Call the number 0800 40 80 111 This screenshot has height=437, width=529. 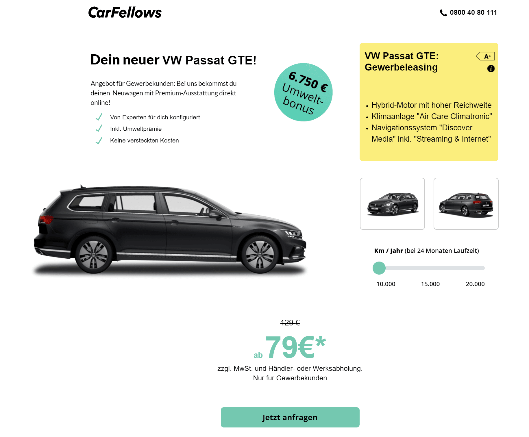pyautogui.click(x=473, y=12)
